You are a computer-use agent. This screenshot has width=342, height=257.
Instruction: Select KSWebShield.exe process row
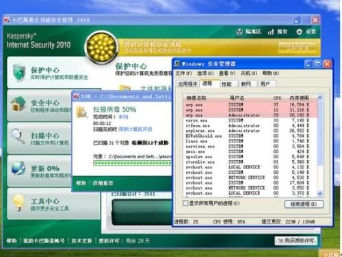[250, 136]
